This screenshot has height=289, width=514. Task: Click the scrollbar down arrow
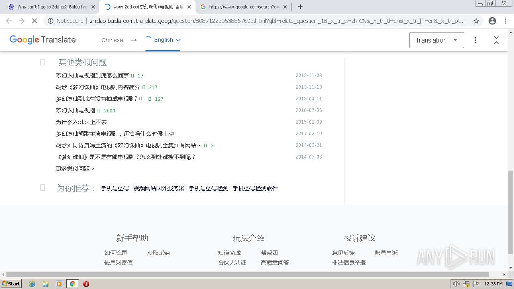[511, 268]
